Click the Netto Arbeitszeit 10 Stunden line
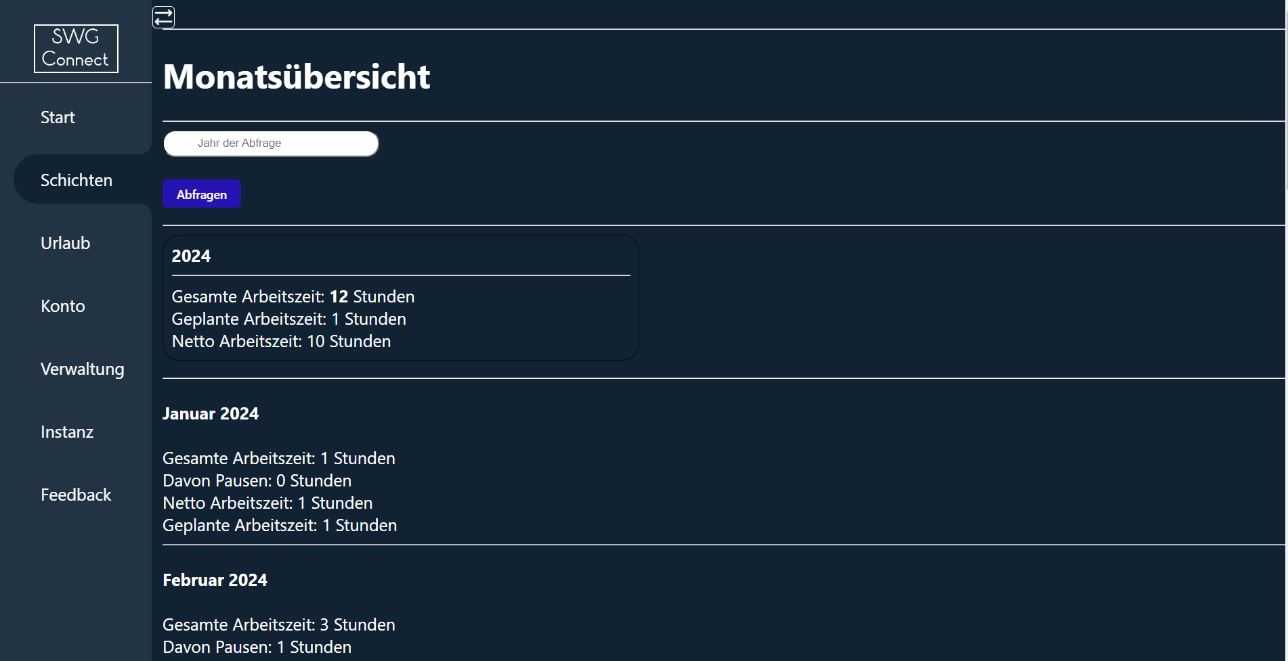The height and width of the screenshot is (661, 1288). (x=282, y=341)
